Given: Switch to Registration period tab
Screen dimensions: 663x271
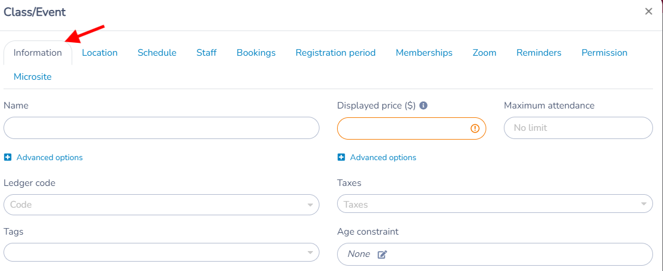Looking at the screenshot, I should point(336,53).
